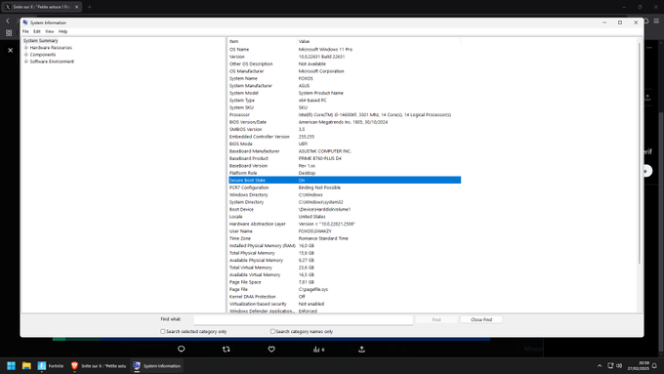Select the Secure Boot State row

(345, 180)
